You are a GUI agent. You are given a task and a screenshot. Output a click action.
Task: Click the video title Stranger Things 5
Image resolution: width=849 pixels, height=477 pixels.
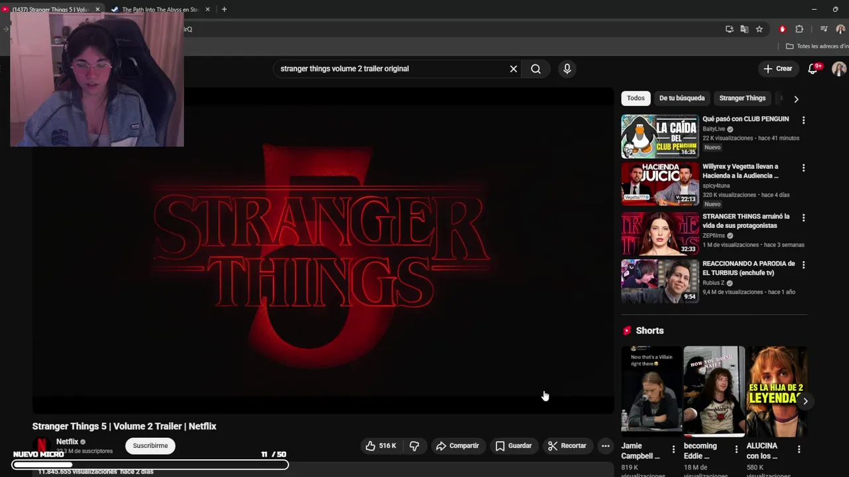click(x=124, y=427)
